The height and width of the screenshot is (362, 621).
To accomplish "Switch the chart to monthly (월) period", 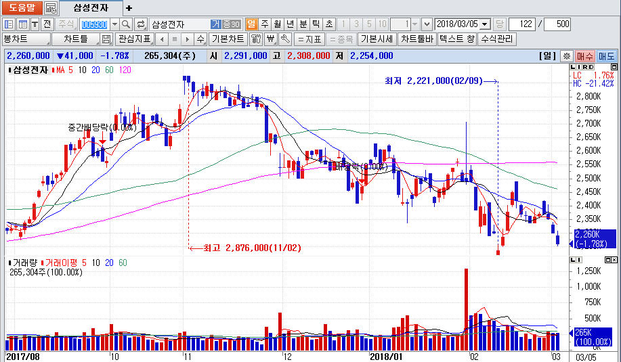I will tap(277, 24).
